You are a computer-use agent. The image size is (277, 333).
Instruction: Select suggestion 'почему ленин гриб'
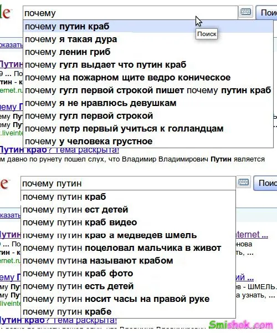pos(148,52)
